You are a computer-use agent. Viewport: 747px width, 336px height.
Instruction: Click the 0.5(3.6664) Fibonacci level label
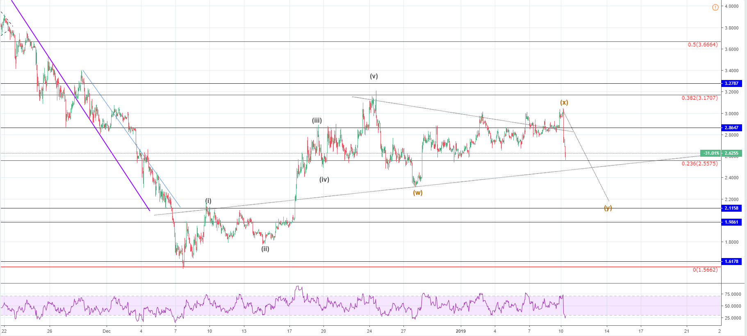click(703, 45)
